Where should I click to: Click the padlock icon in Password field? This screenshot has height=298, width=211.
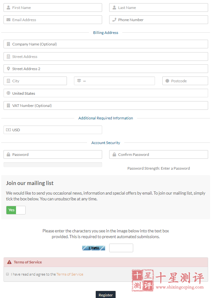(8, 155)
